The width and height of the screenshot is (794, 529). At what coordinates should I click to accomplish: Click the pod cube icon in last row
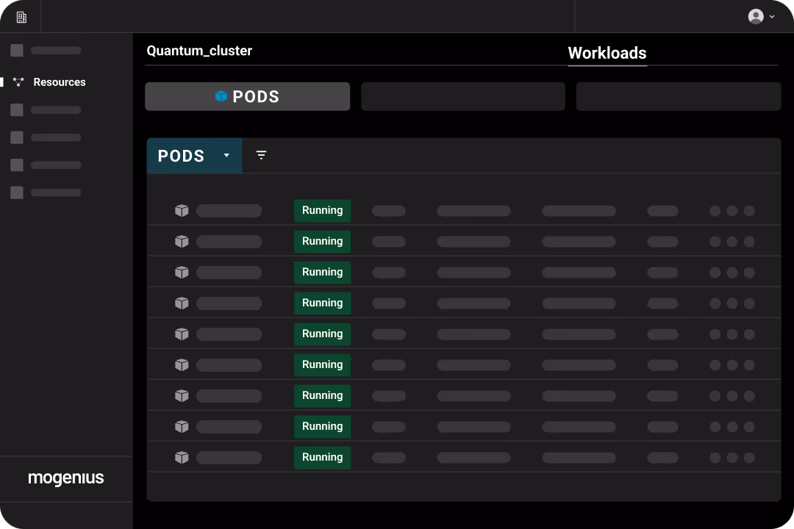coord(182,457)
